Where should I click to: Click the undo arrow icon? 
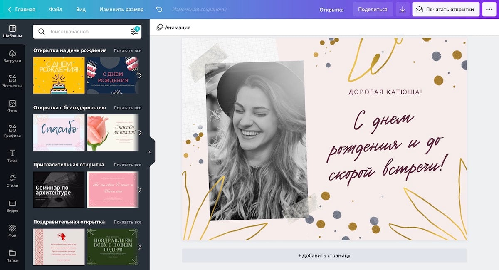159,9
